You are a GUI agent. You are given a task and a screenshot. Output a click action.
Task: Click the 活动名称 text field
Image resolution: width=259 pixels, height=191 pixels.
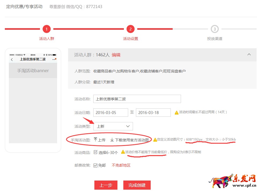[137, 99]
